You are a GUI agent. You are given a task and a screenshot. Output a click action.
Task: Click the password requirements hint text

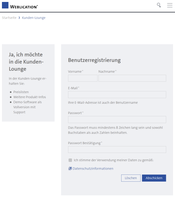pos(115,130)
